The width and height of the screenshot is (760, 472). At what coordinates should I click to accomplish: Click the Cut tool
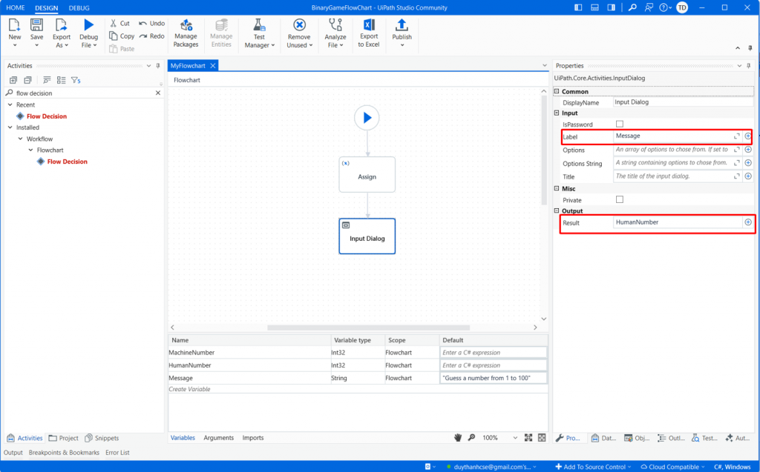point(119,23)
